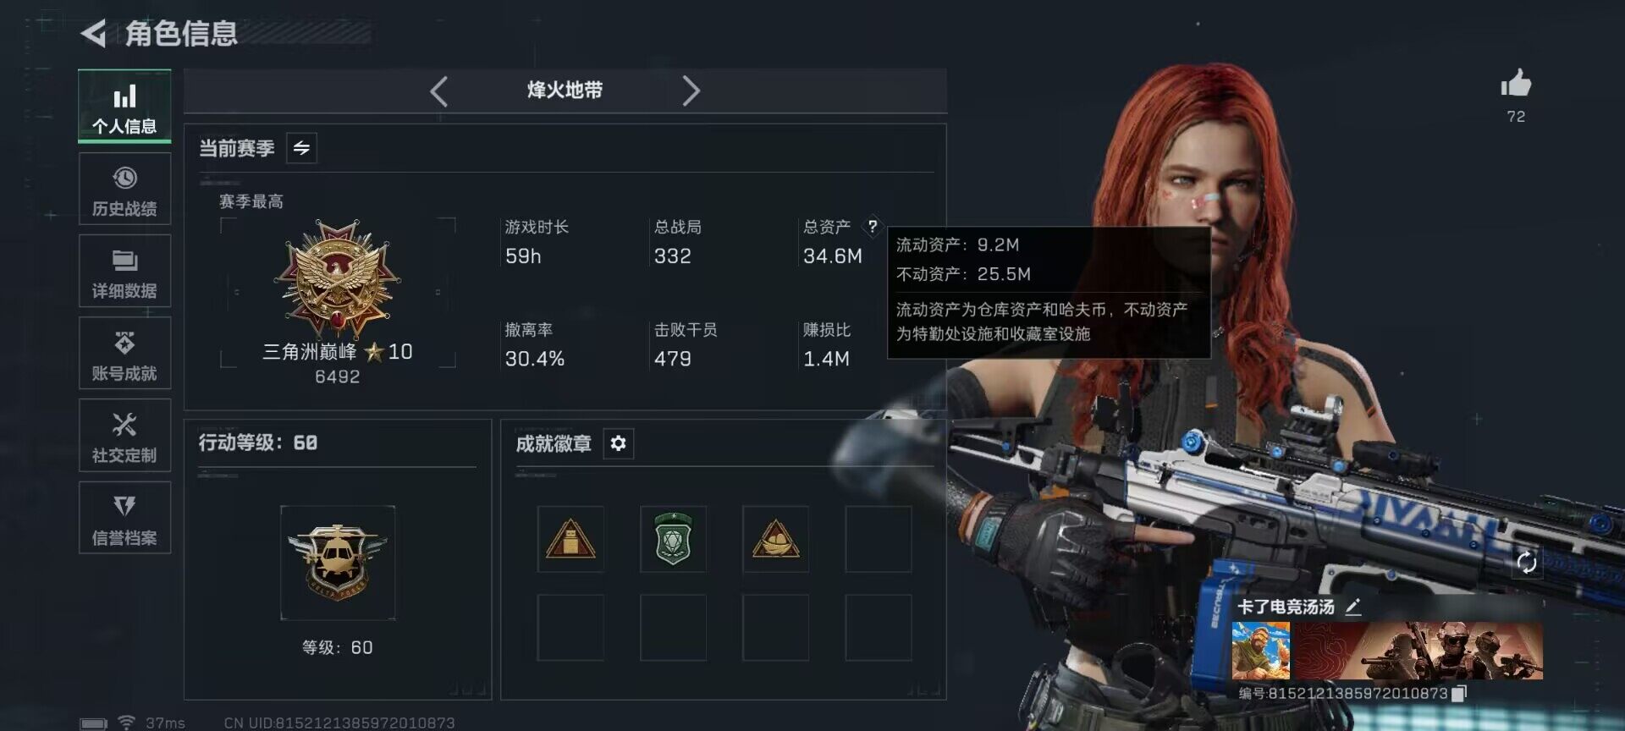Give a thumbs-up like to the profile
The width and height of the screenshot is (1625, 731).
coord(1516,84)
